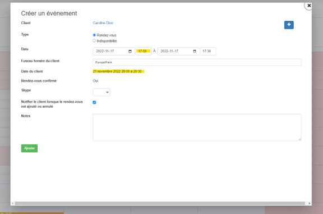This screenshot has width=323, height=214.
Task: Open the Skype dropdown
Action: coord(101,92)
